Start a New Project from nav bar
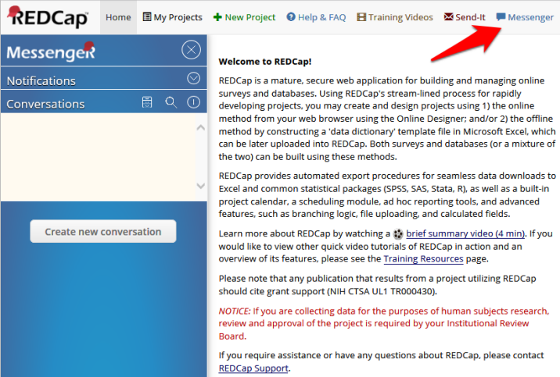Screen dimensions: 560x377 (244, 17)
